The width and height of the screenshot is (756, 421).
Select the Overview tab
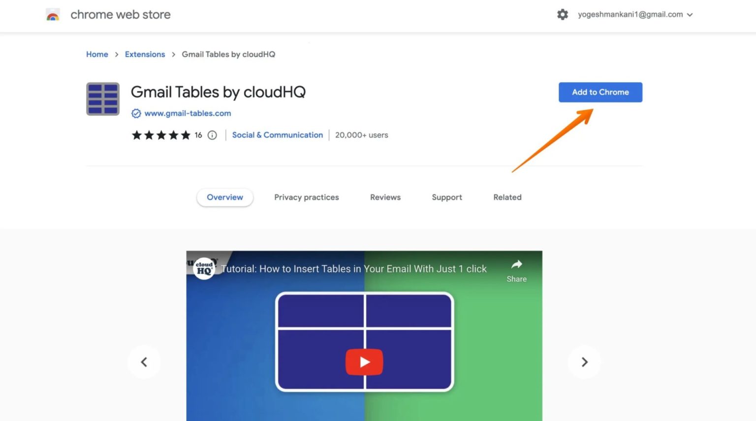tap(224, 197)
